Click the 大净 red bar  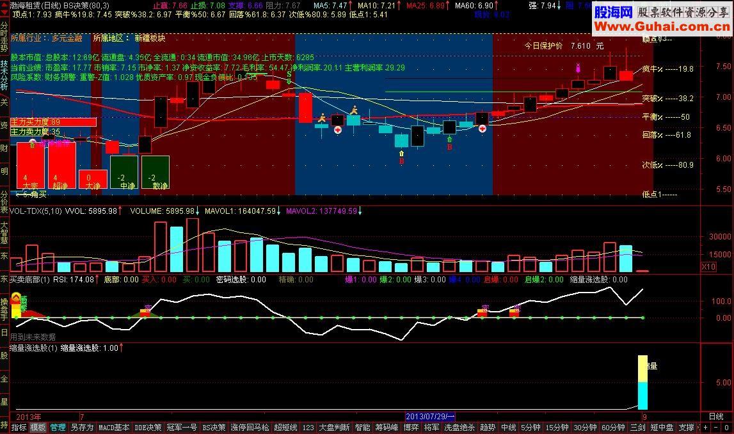(x=93, y=180)
